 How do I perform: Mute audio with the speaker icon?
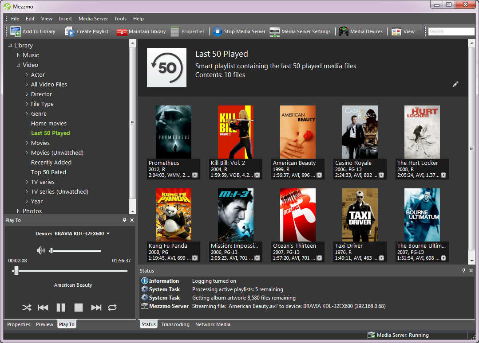click(40, 250)
